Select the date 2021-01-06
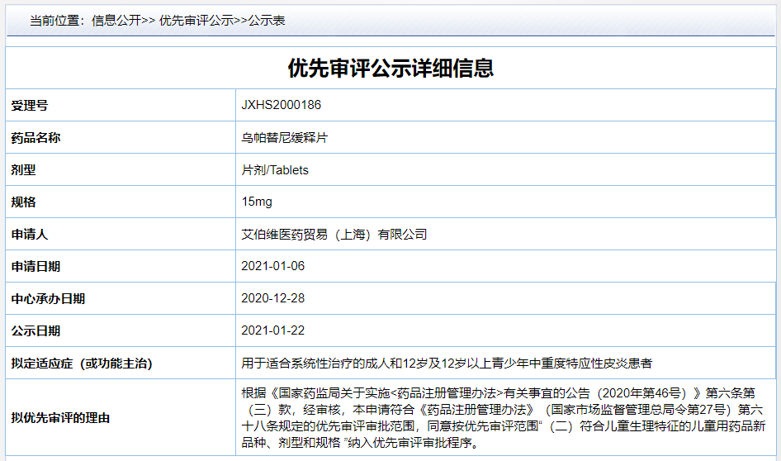This screenshot has width=781, height=461. 273,266
